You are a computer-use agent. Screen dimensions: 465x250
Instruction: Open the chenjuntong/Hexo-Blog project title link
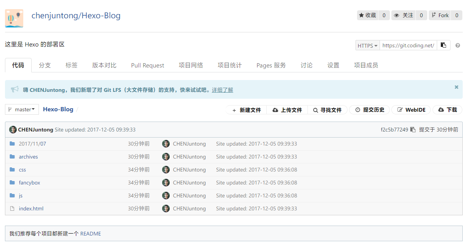click(76, 16)
